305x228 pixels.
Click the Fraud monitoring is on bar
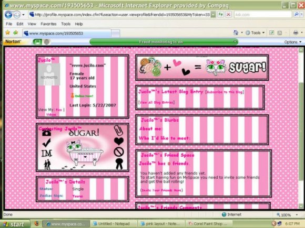[x=164, y=42]
